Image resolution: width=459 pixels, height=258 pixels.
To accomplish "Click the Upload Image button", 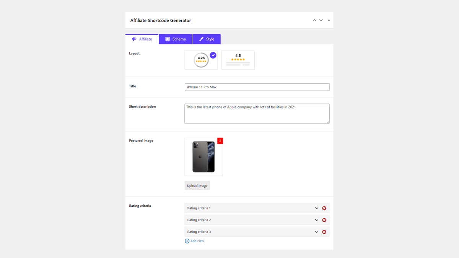I will 197,186.
